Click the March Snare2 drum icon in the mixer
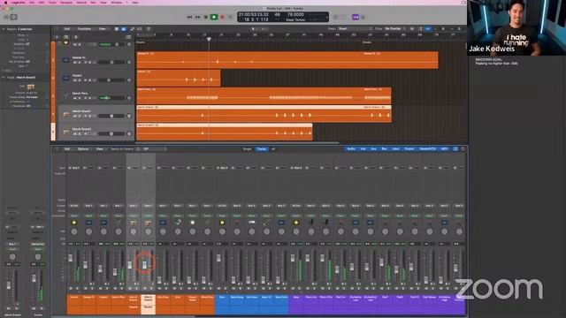566x318 pixels. click(148, 223)
